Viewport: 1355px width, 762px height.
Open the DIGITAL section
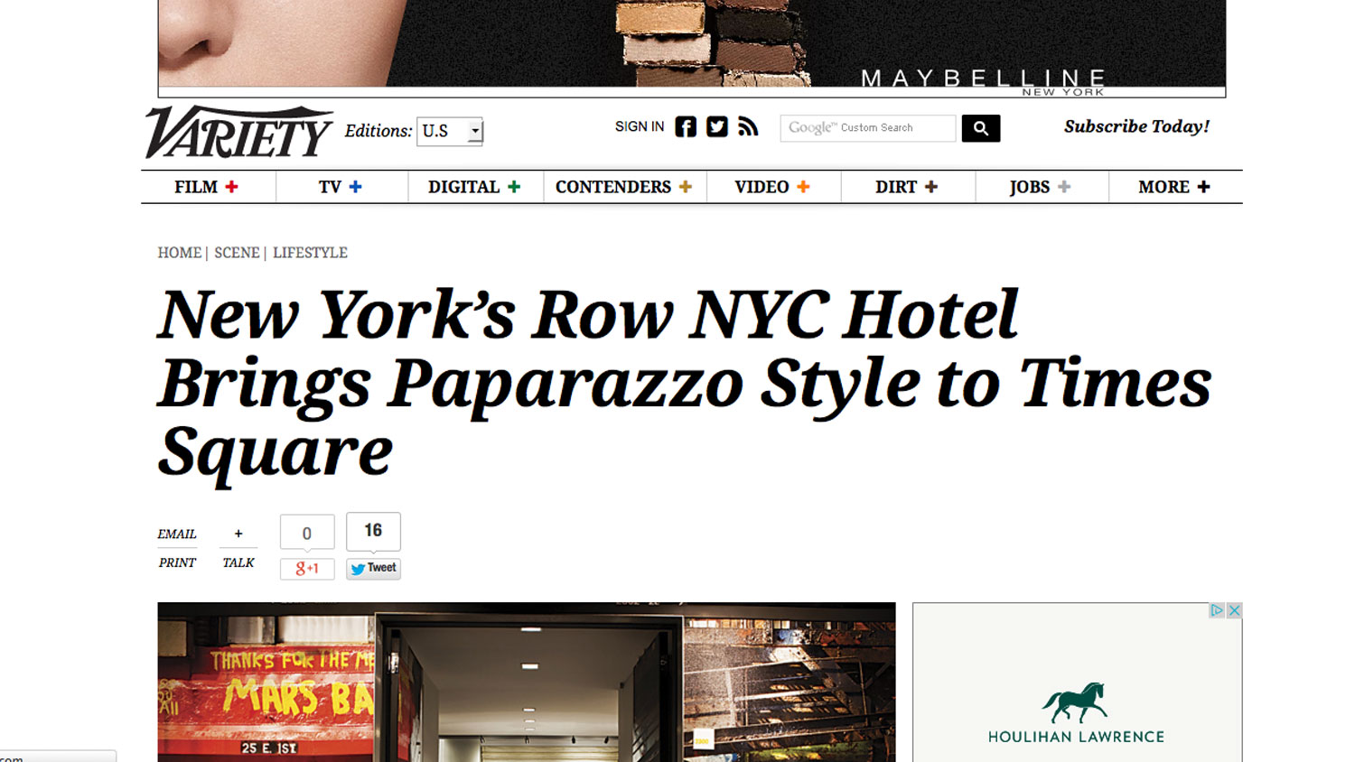pos(463,187)
